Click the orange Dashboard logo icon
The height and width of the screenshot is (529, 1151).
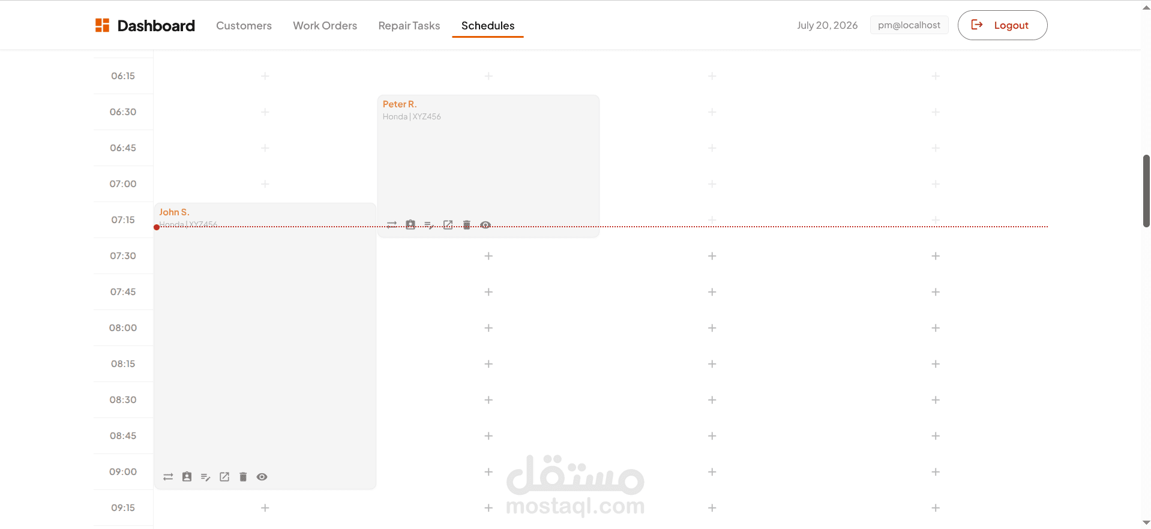pyautogui.click(x=103, y=25)
